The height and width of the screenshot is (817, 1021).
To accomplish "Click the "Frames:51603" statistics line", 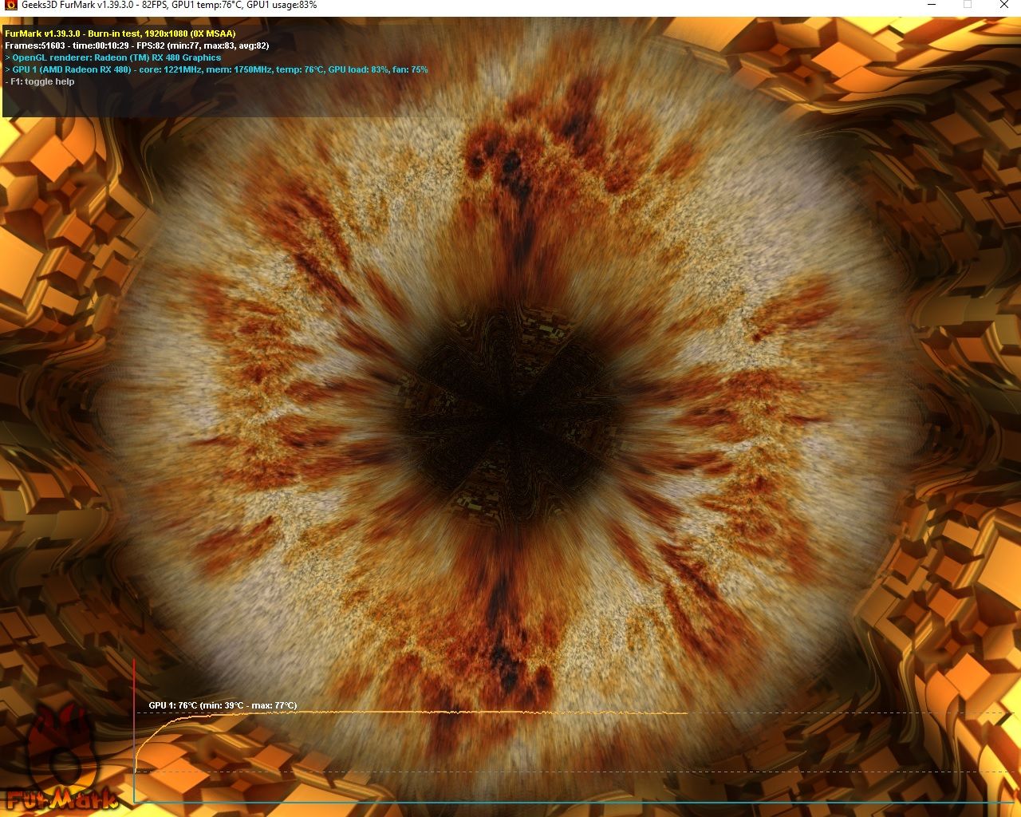I will point(137,45).
